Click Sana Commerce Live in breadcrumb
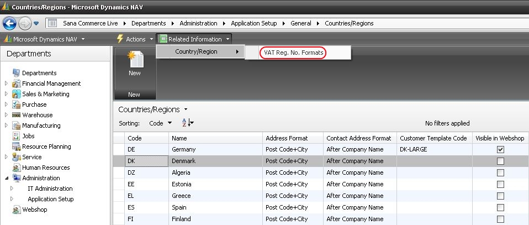 pyautogui.click(x=91, y=23)
